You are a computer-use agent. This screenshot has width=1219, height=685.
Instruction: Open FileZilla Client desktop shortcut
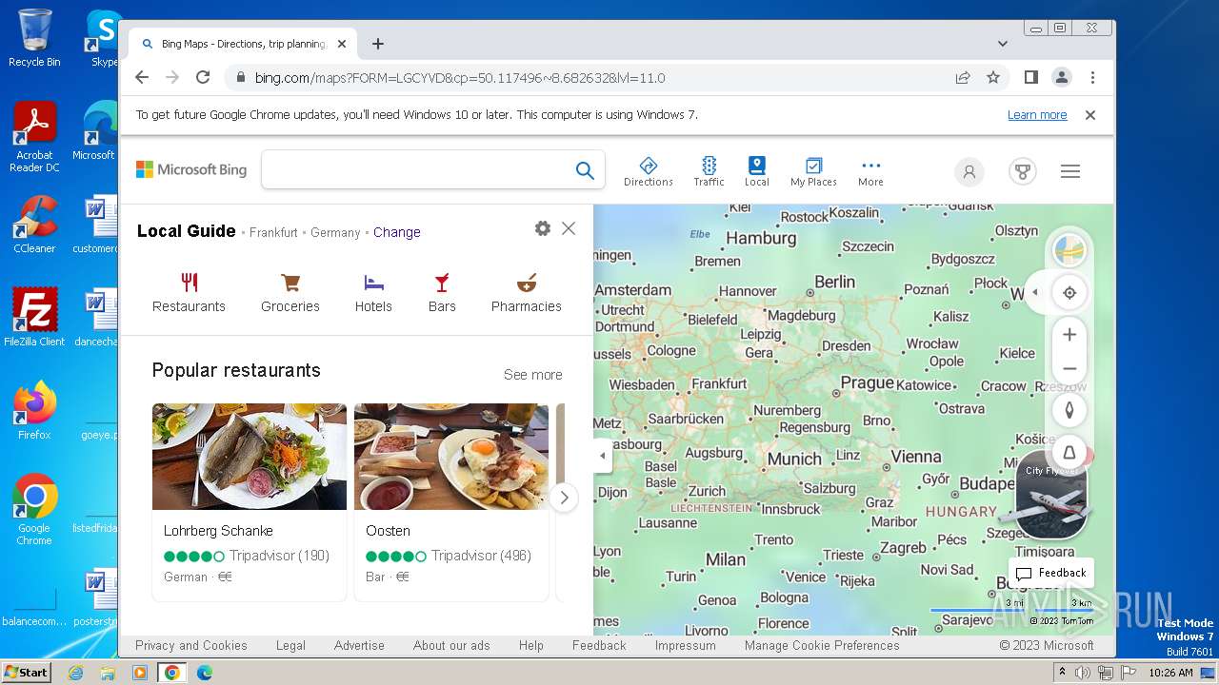[x=34, y=318]
